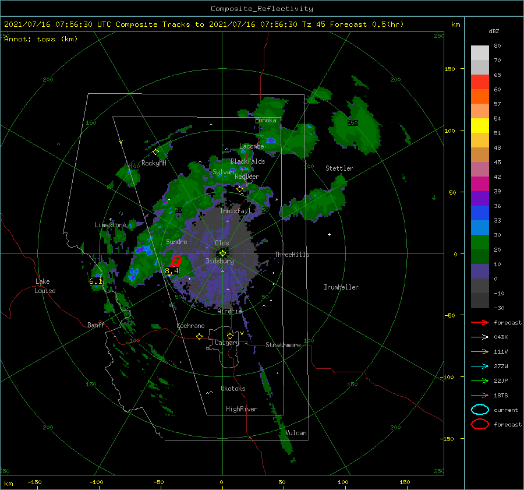Click the Vulcan town label

point(296,433)
